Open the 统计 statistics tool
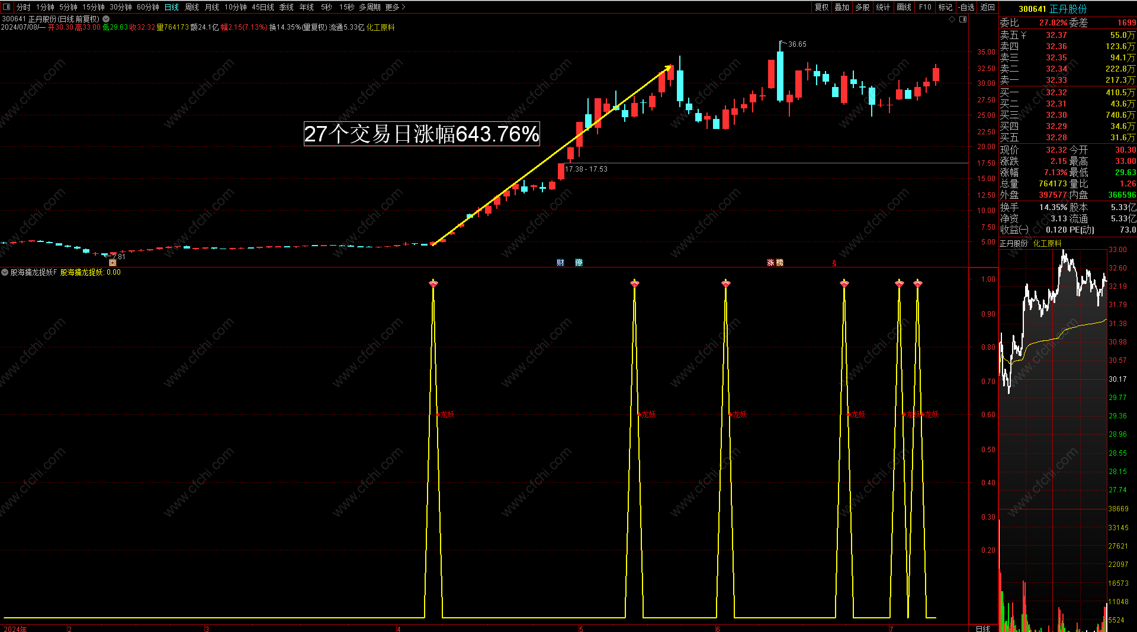1137x632 pixels. 884,7
